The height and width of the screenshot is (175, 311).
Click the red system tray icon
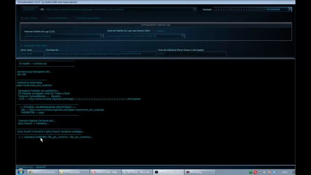pos(255,173)
